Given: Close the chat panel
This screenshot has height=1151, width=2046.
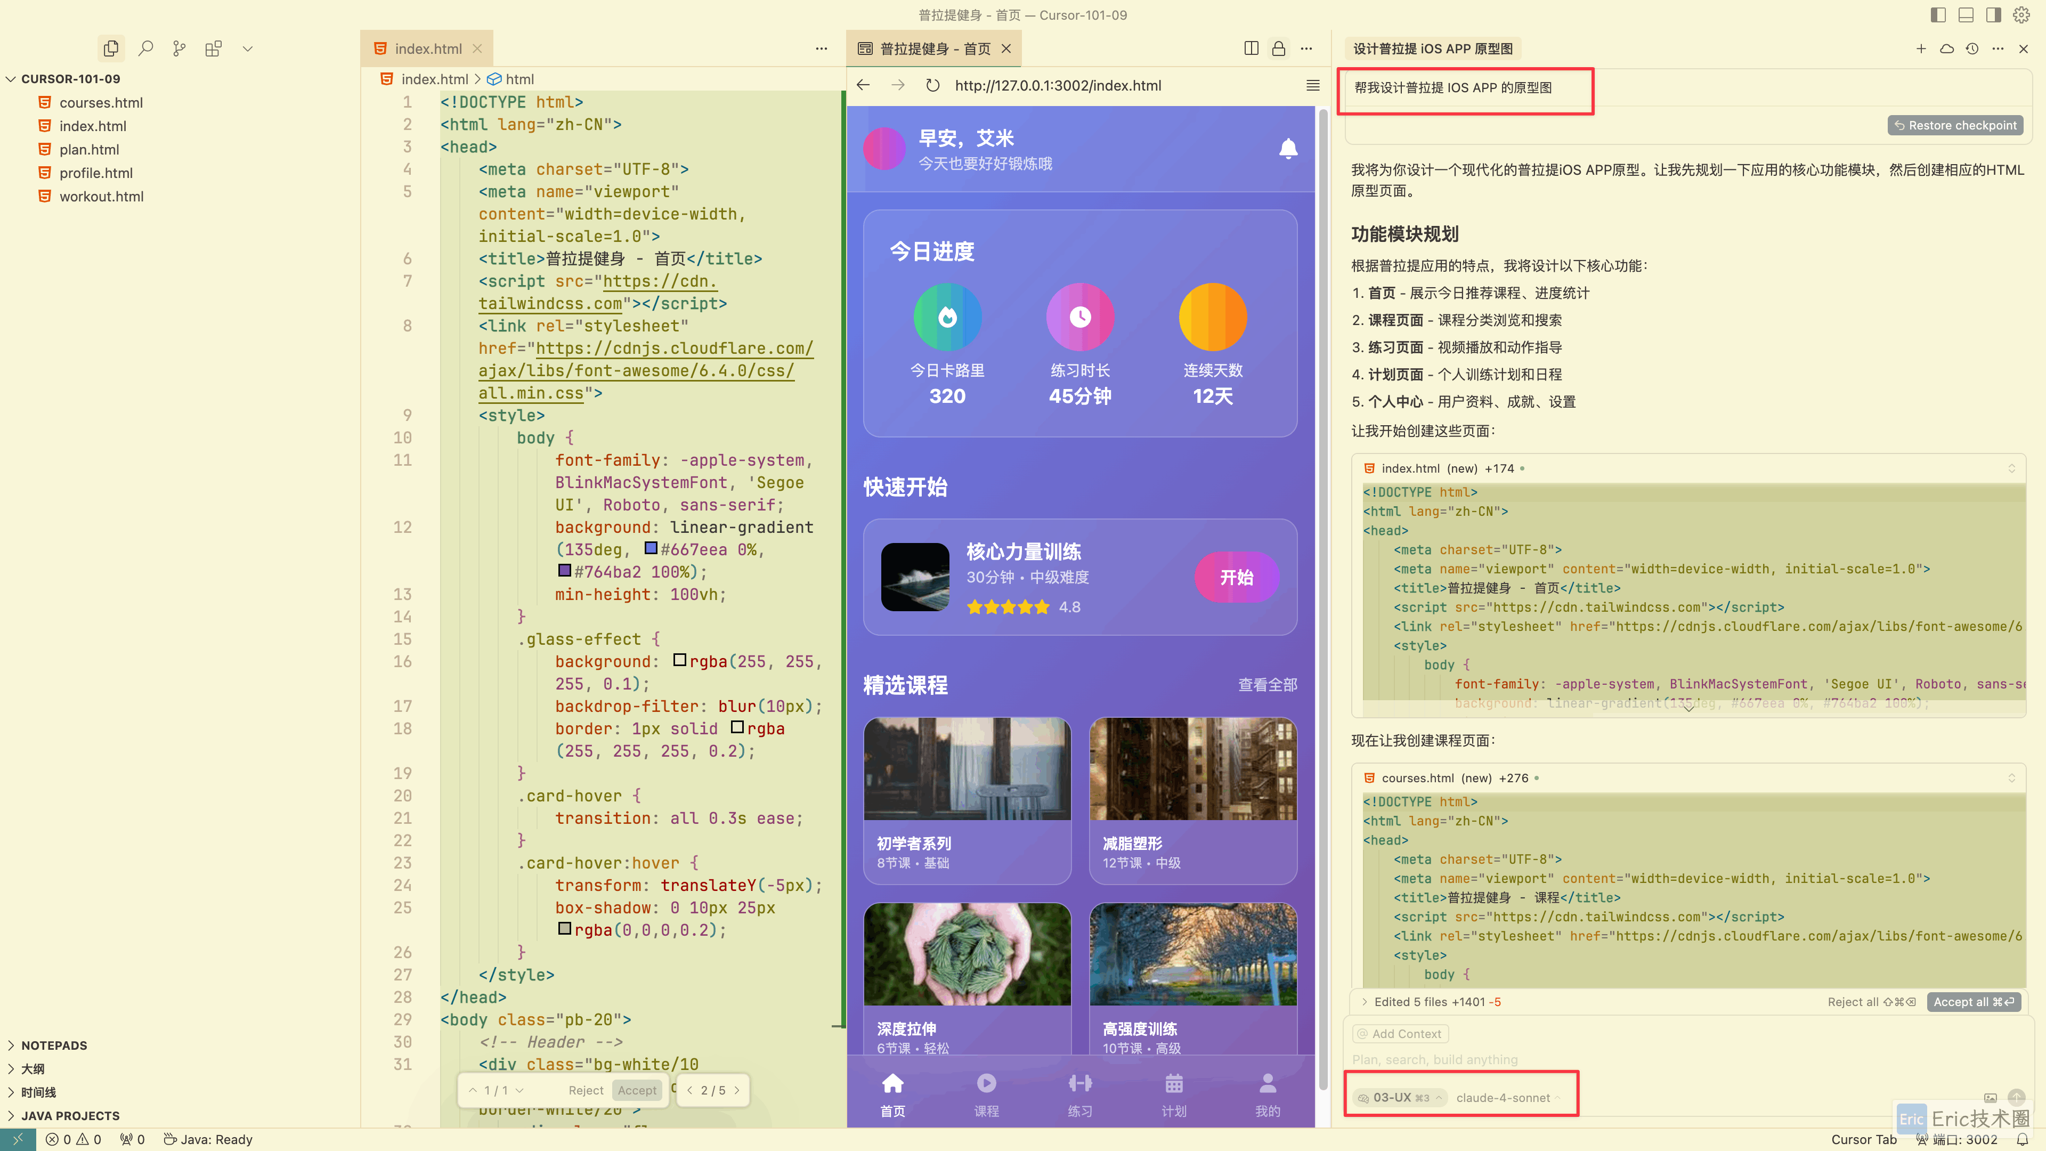Looking at the screenshot, I should (2024, 48).
